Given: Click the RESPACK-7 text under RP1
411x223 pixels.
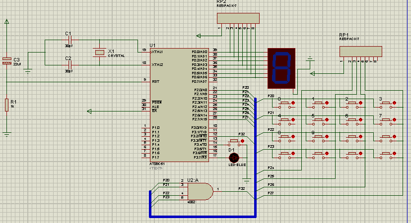Looking at the screenshot, I should (349, 39).
